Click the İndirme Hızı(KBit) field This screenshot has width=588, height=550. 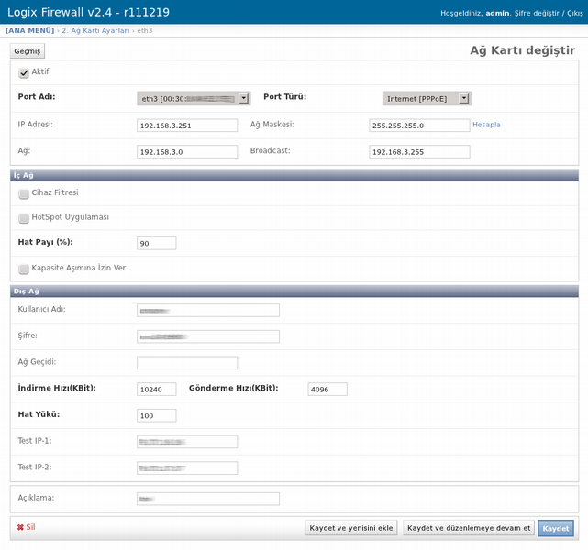156,389
